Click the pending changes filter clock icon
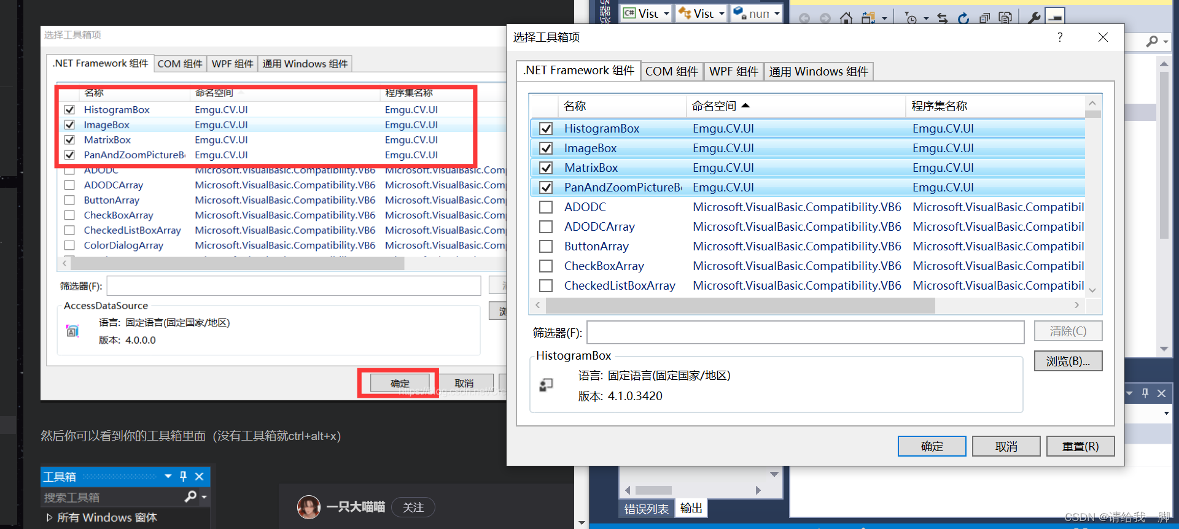The width and height of the screenshot is (1179, 529). pos(911,18)
